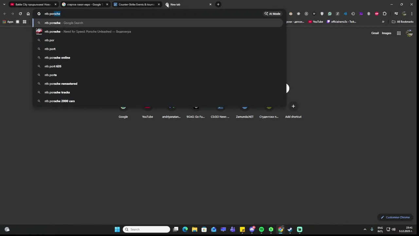Open officialramz3s Twitch bookmark
This screenshot has height=236, width=419.
point(341,22)
